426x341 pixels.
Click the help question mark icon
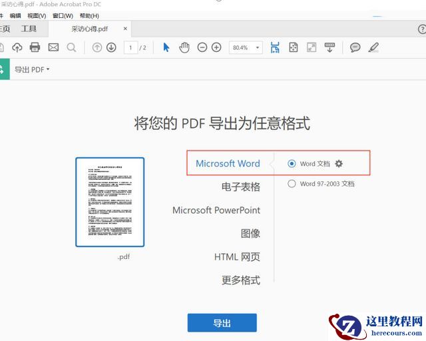point(422,29)
